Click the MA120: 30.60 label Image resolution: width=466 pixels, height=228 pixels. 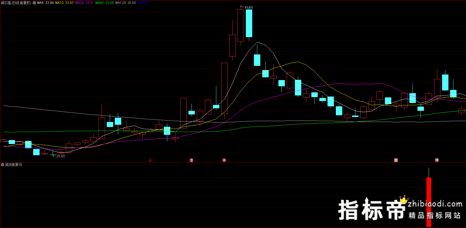click(x=126, y=3)
